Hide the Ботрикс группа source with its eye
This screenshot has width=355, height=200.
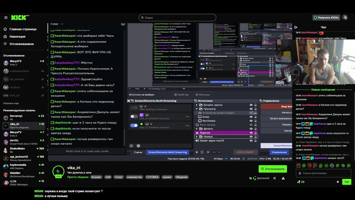tap(251, 105)
